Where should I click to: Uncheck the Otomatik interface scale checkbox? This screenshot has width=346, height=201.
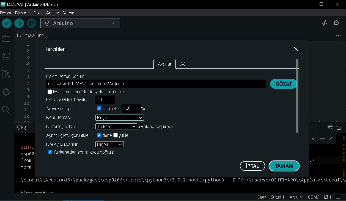point(99,108)
